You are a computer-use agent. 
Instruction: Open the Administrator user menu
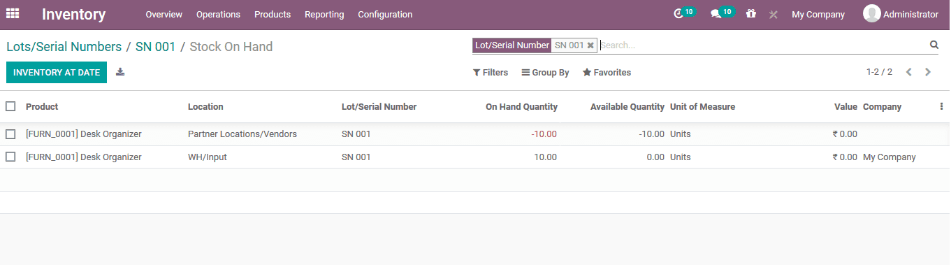(901, 14)
